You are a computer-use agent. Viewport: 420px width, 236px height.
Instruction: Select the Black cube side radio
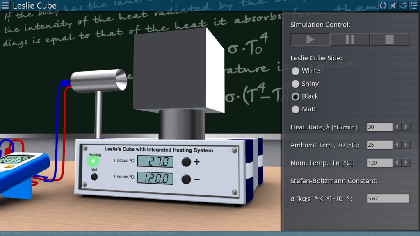point(295,97)
